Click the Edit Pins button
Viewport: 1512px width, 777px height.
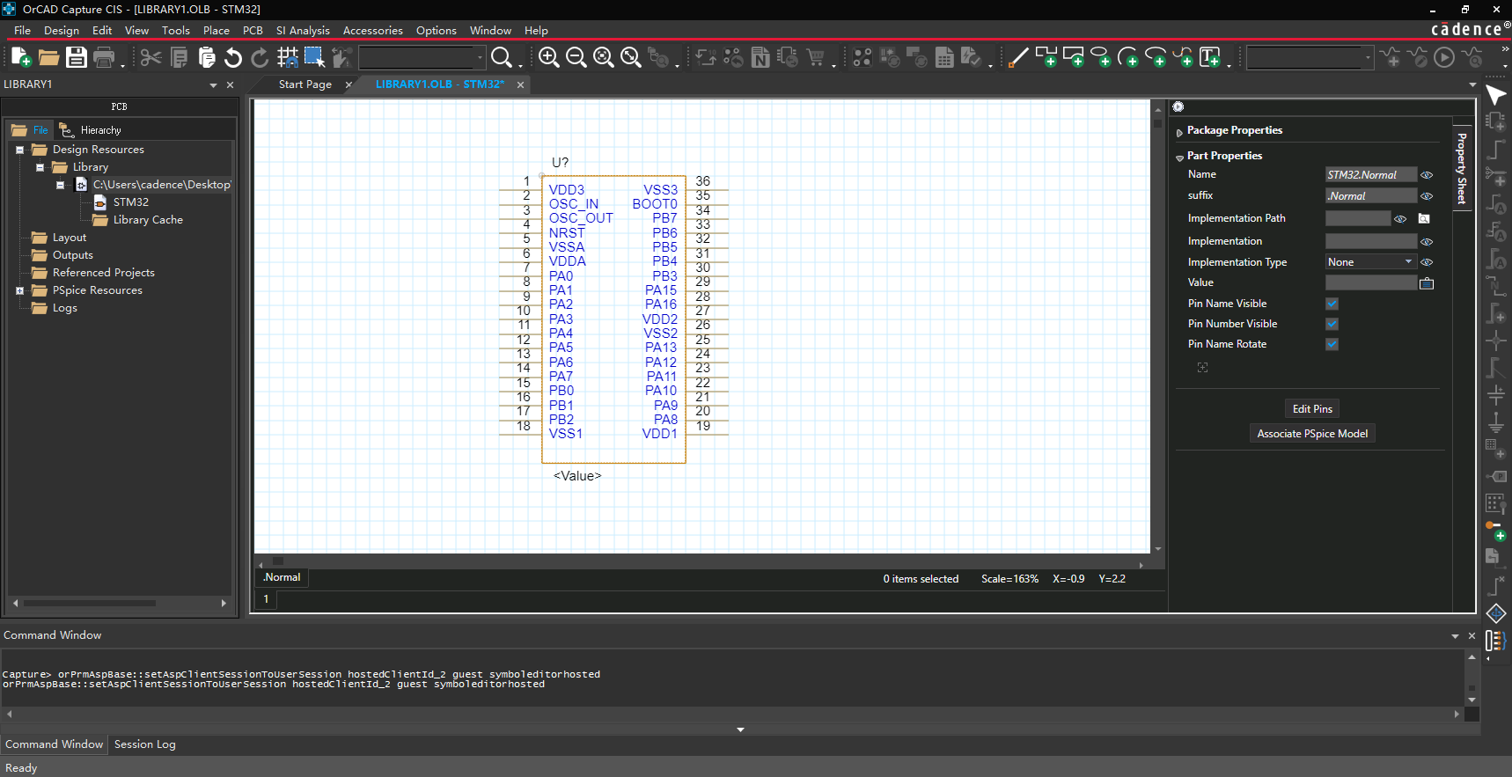pyautogui.click(x=1311, y=409)
